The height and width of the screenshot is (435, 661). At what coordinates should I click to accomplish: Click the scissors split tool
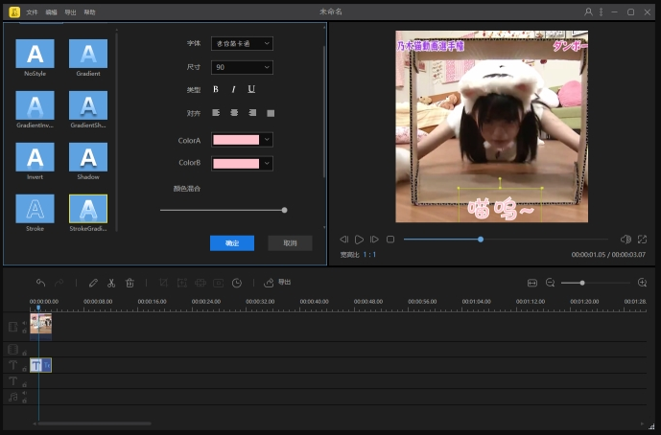pyautogui.click(x=111, y=283)
